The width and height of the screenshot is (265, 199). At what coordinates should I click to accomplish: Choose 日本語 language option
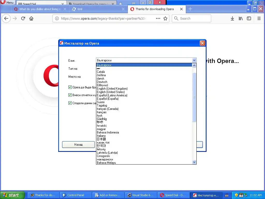click(x=144, y=139)
